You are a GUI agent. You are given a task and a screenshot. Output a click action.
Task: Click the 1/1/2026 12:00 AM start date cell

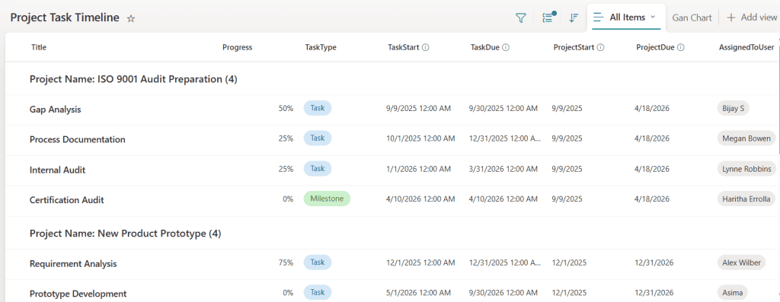pos(418,169)
